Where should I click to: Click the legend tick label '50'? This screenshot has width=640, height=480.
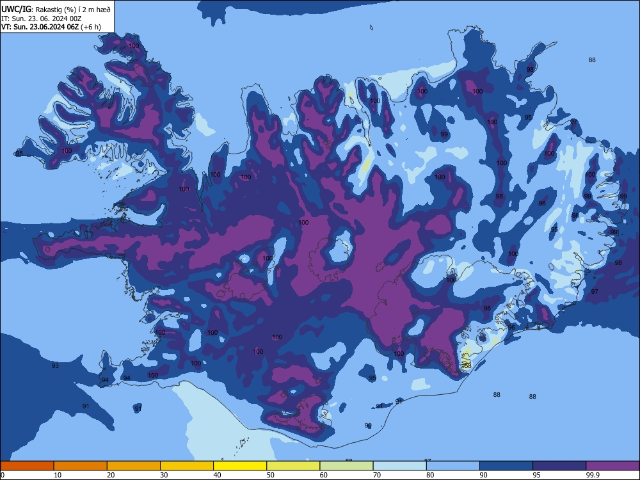(271, 475)
